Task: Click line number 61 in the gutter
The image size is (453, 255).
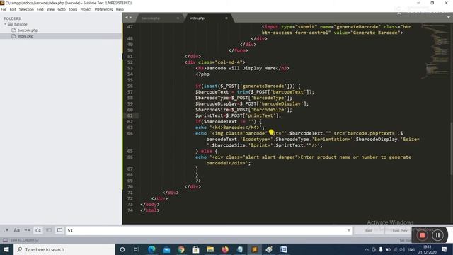Action: click(130, 115)
